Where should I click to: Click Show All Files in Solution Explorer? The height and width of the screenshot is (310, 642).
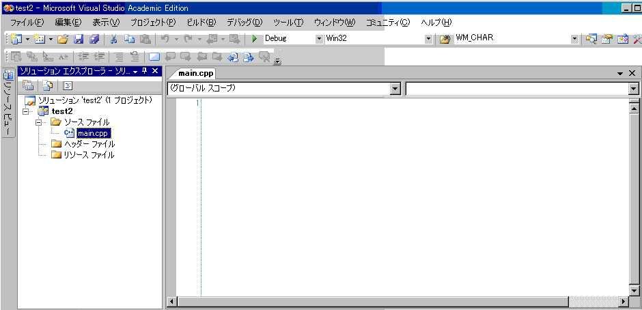click(48, 85)
